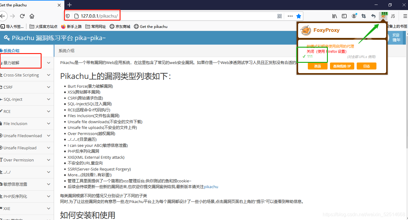Expand the PHP反序列化 sidebar menu

(27, 196)
